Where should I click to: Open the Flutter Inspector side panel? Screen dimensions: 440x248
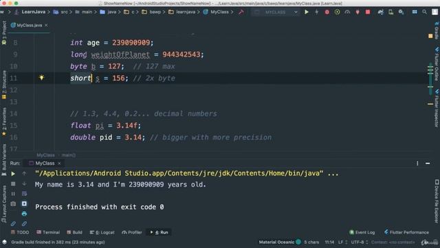[437, 108]
